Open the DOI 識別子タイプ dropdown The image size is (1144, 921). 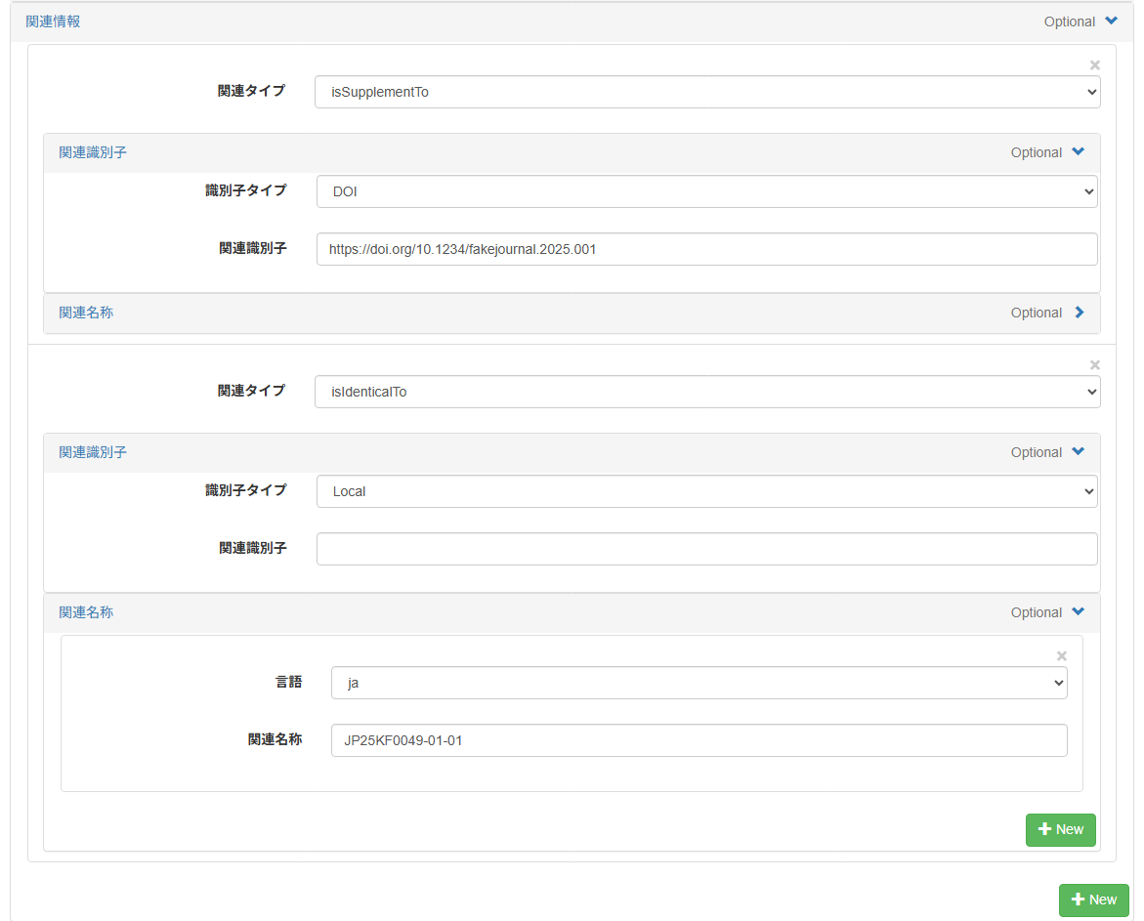point(706,192)
